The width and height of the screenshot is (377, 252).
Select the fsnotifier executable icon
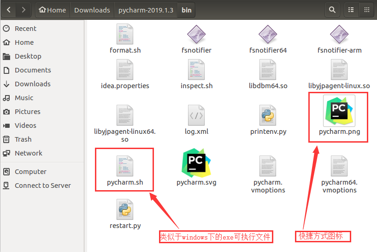click(196, 34)
